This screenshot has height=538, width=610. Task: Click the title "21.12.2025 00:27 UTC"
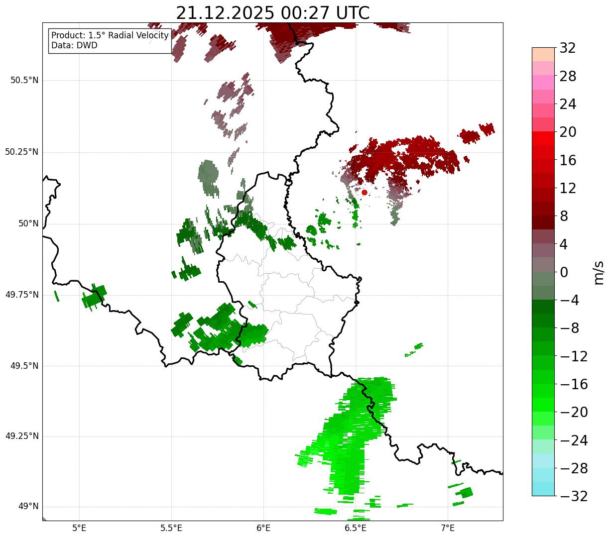273,13
